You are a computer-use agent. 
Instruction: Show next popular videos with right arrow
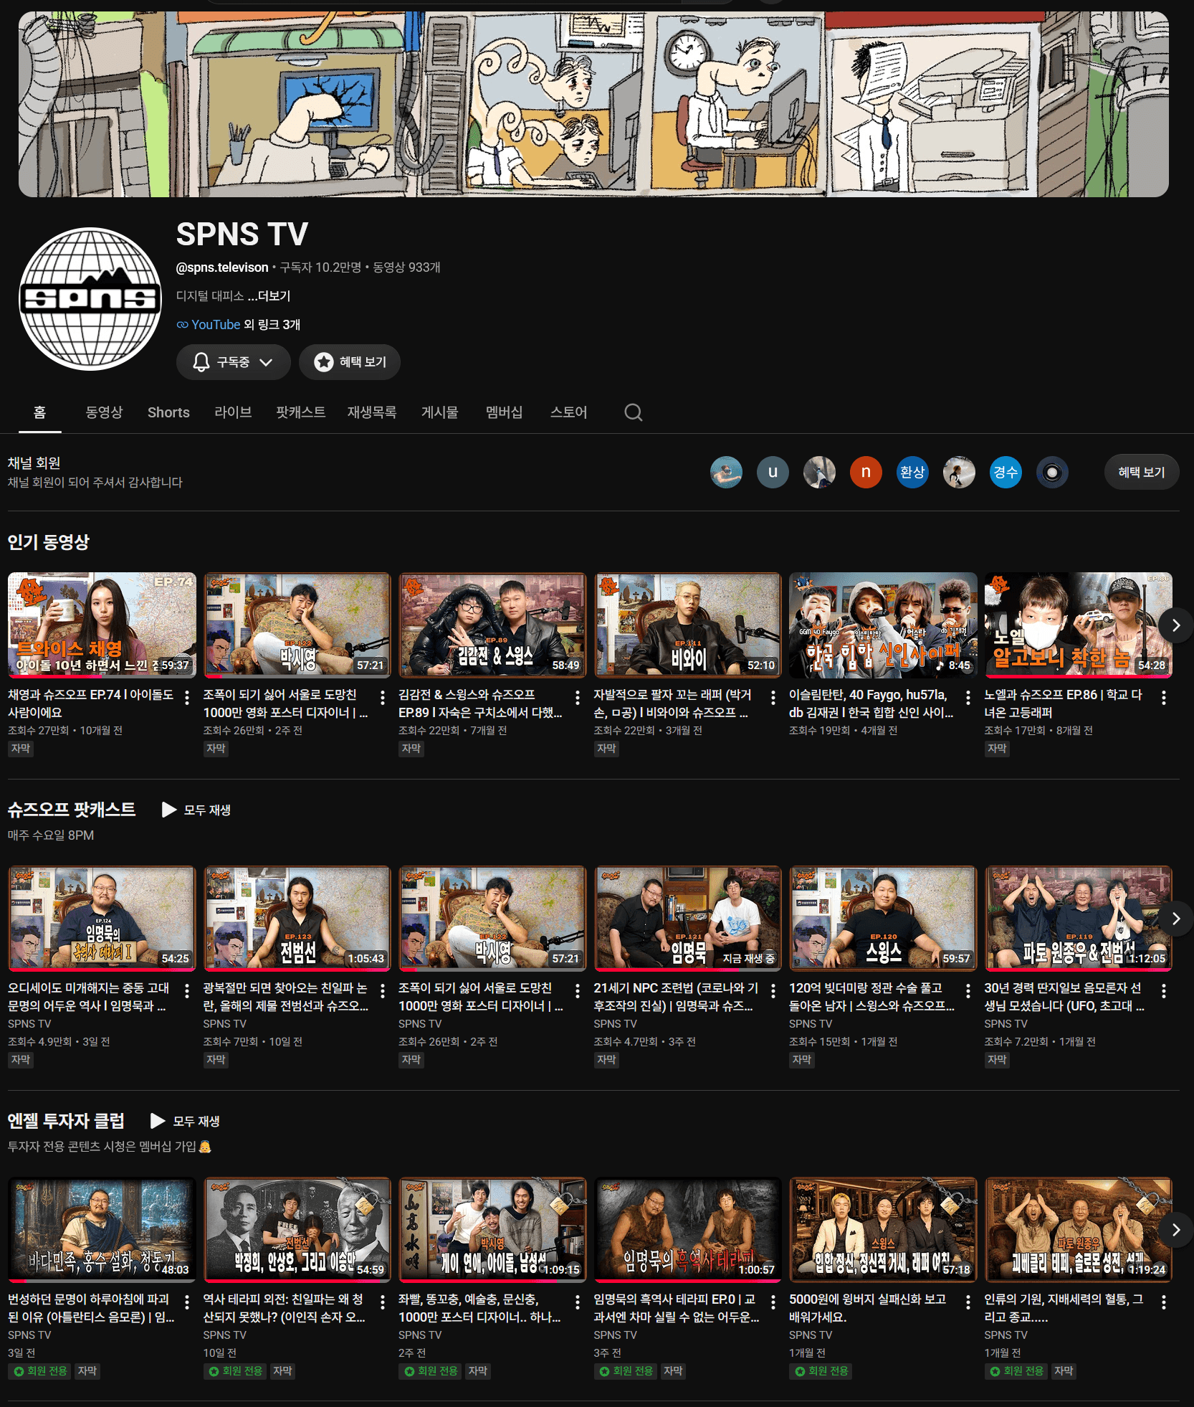click(1175, 625)
